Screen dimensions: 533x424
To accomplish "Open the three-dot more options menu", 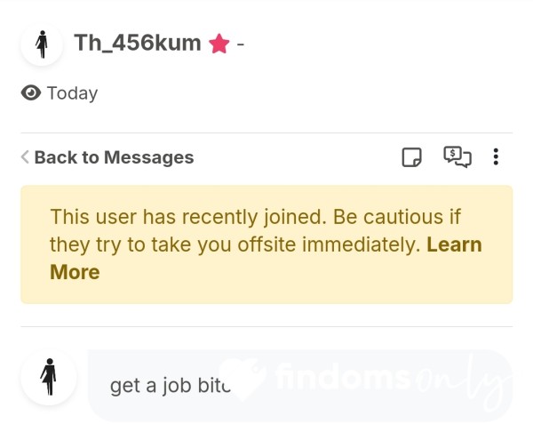I will tap(496, 156).
